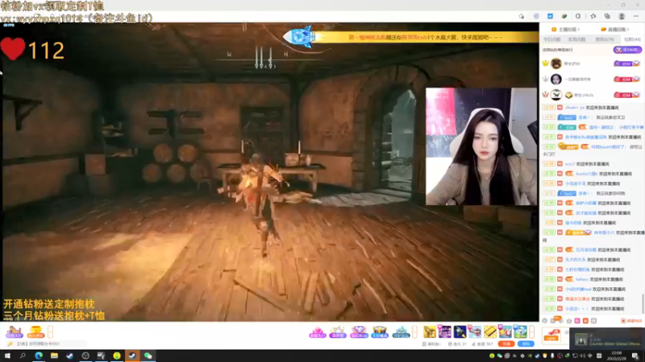Click the orange recharge button below the gifts
This screenshot has width=645, height=362.
[506, 344]
